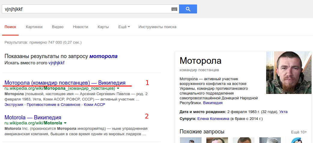Open Моторола (командир повстанцев) — Википедия result
Image resolution: width=313 pixels, height=143 pixels.
click(65, 83)
